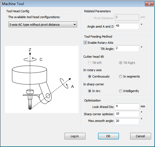This screenshot has height=147, width=155.
Task: Toggle the Enable Rotary AXis checkbox
Action: pyautogui.click(x=85, y=43)
